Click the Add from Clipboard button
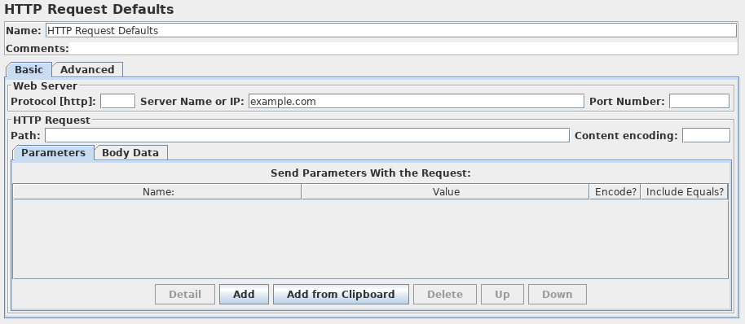The image size is (745, 324). (341, 294)
